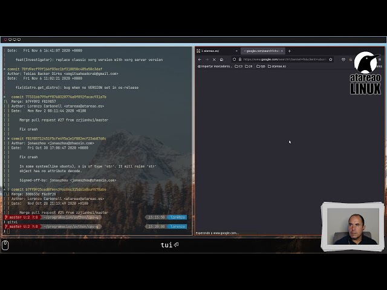Click the bottom prompt '~/programacion/python/cpu-g' path
The height and width of the screenshot is (290, 387).
coord(71,227)
